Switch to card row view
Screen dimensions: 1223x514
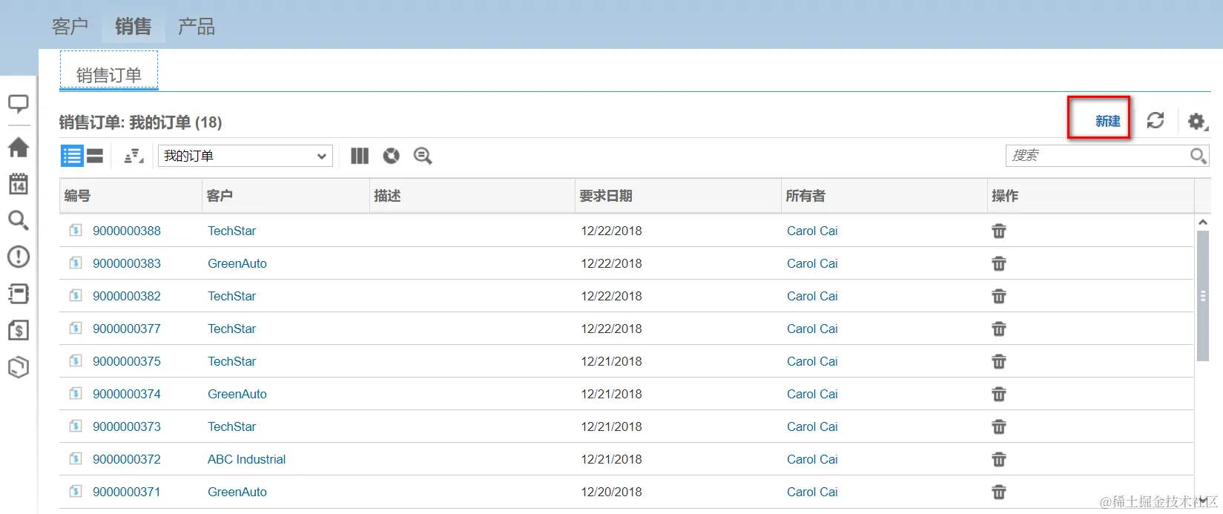95,156
